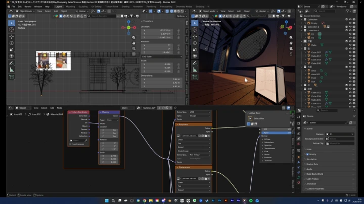Select the Cursor tool in camera viewport
The height and width of the screenshot is (204, 364).
click(x=195, y=29)
